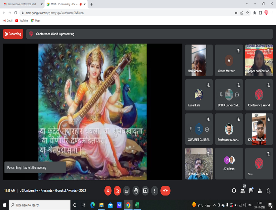The height and width of the screenshot is (210, 276).
Task: Click the Saraswati presentation image
Action: (x=93, y=112)
